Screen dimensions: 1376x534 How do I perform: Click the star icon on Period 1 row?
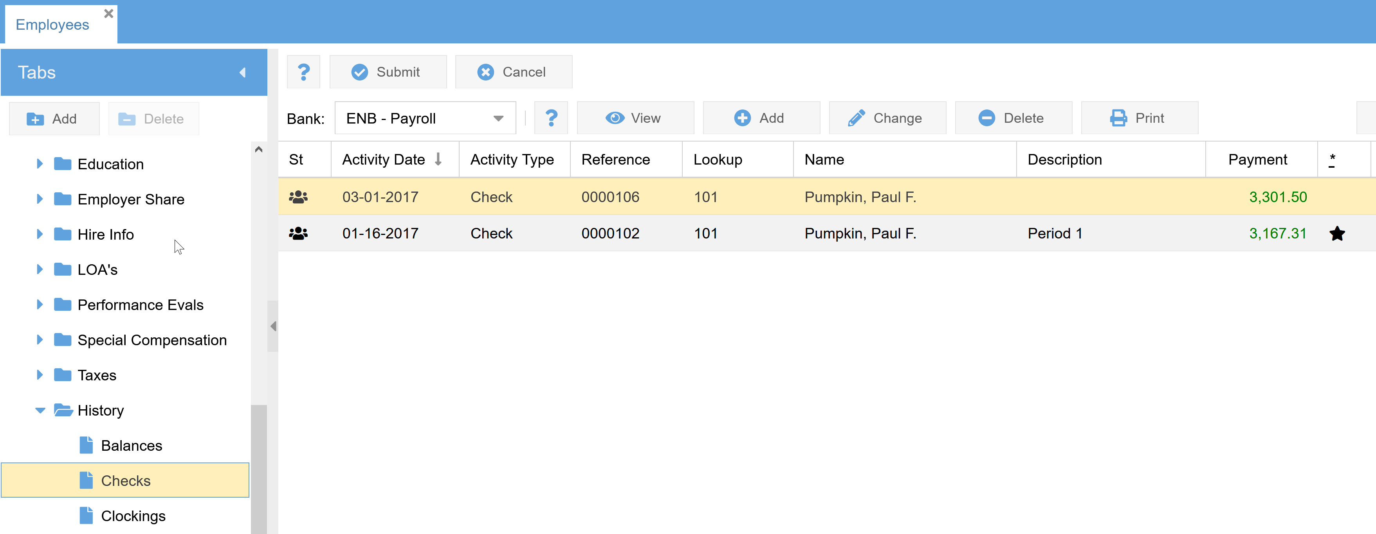click(x=1336, y=234)
